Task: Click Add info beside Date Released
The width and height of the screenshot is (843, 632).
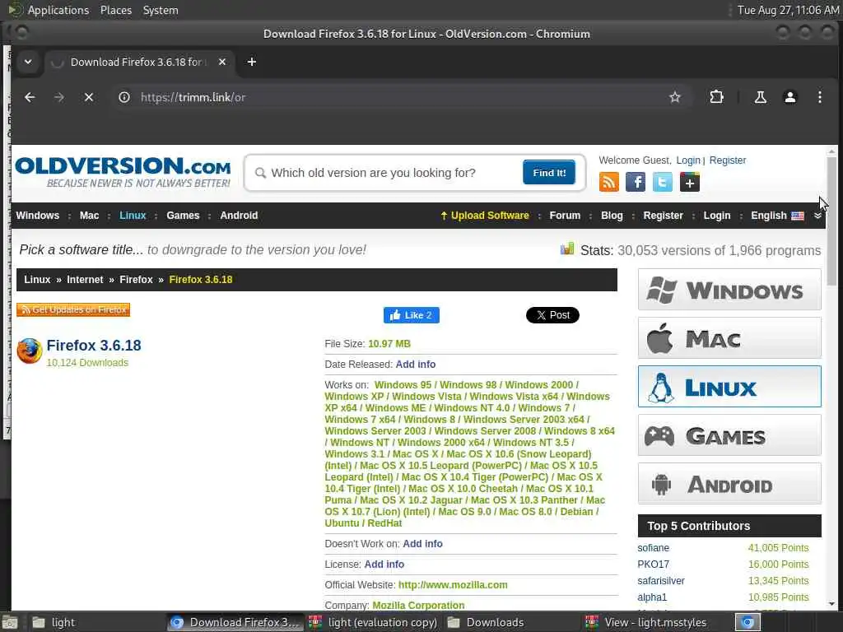Action: pos(416,365)
